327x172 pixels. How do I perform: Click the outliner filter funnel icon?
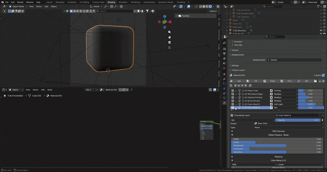click(318, 7)
